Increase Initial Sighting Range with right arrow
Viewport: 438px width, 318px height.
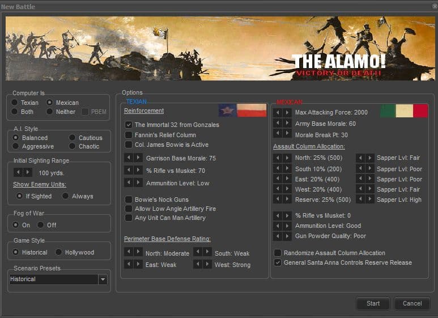[28, 172]
